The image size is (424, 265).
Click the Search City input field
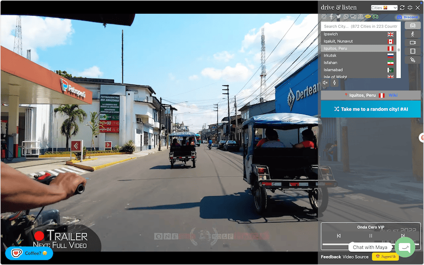pos(360,26)
